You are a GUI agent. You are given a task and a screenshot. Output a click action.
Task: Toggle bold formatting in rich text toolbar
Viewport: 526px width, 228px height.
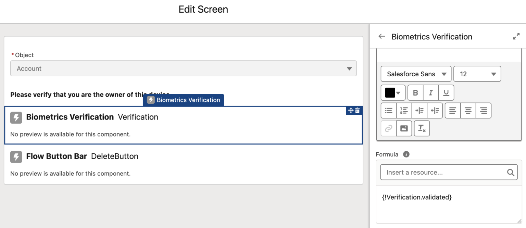[415, 92]
